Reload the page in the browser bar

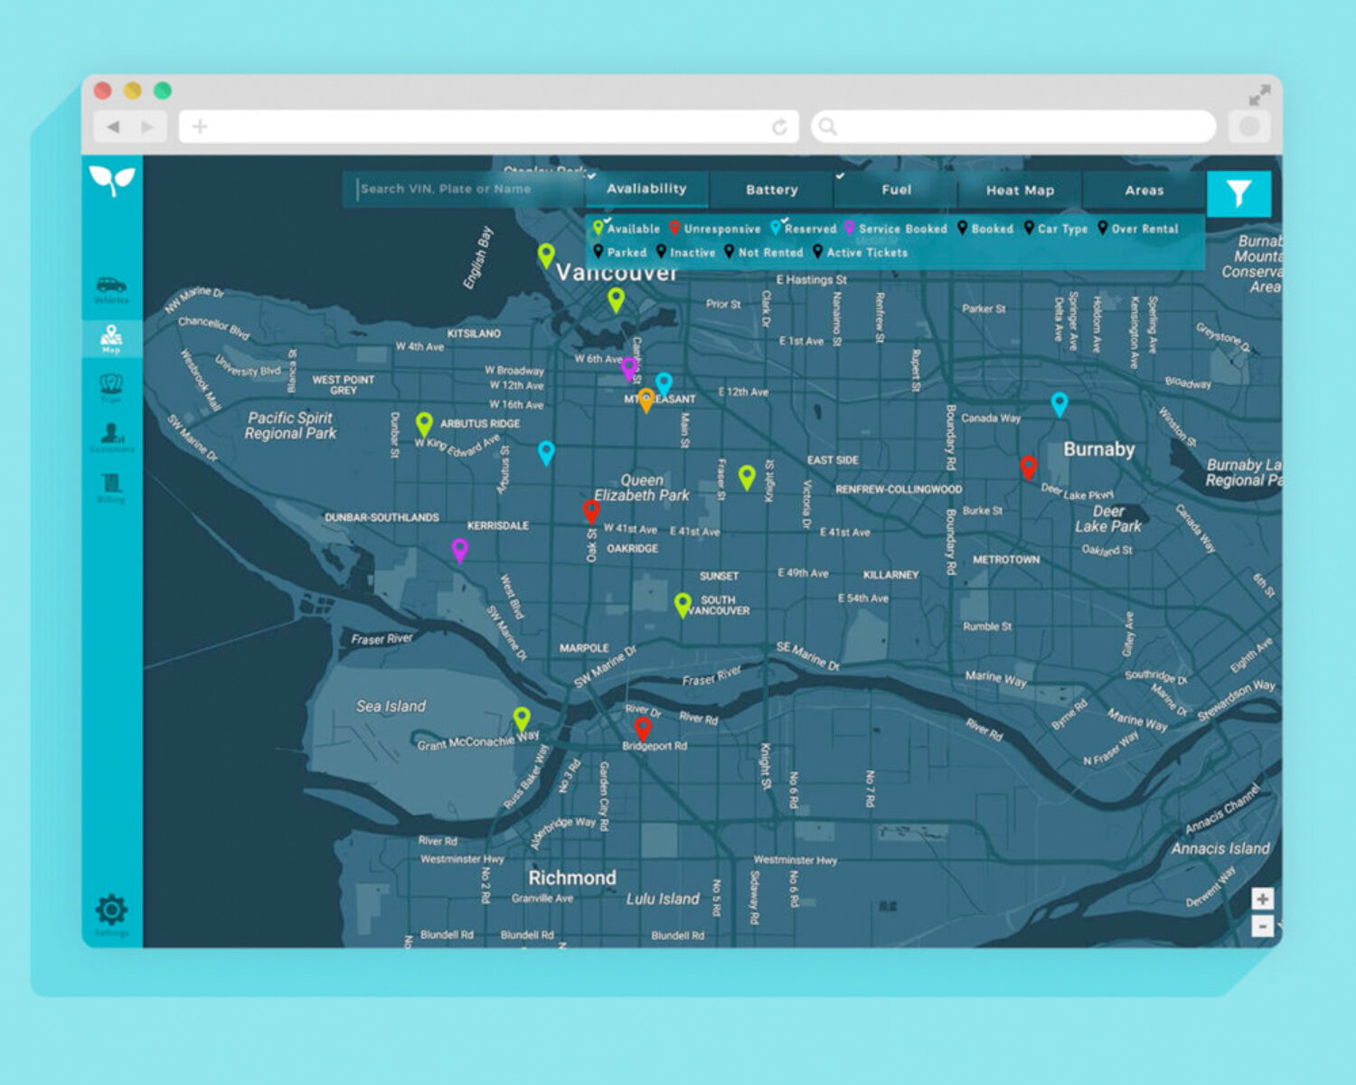(x=779, y=127)
